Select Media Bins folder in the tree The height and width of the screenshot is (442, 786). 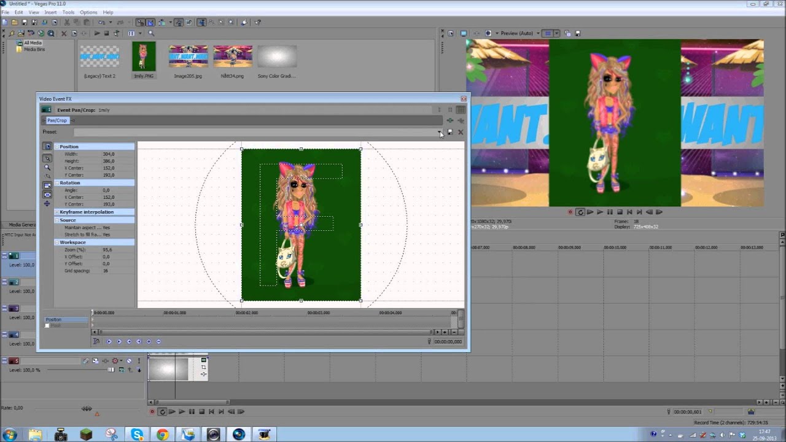pos(34,49)
